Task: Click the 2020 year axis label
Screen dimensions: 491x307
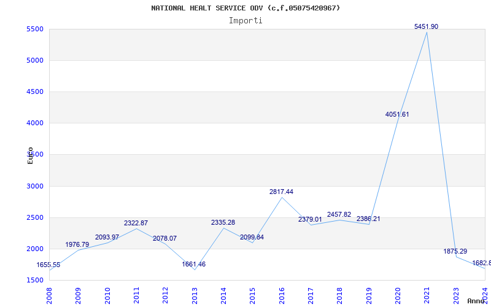Action: [x=398, y=295]
